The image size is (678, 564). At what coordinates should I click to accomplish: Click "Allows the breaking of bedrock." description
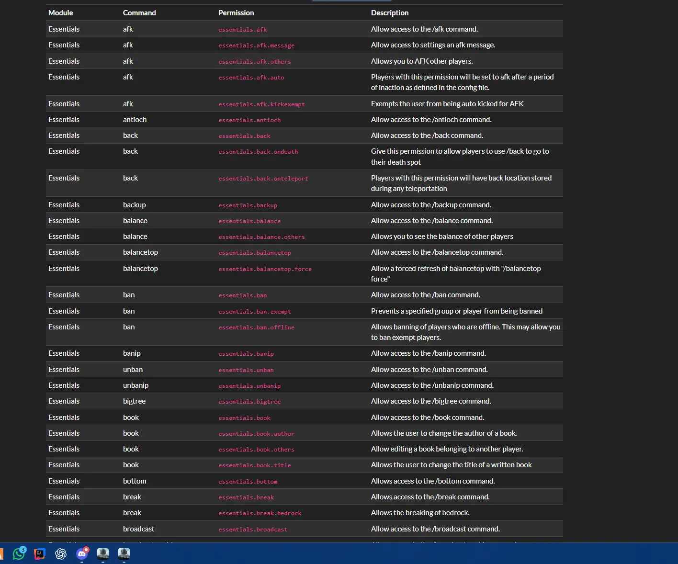click(420, 513)
